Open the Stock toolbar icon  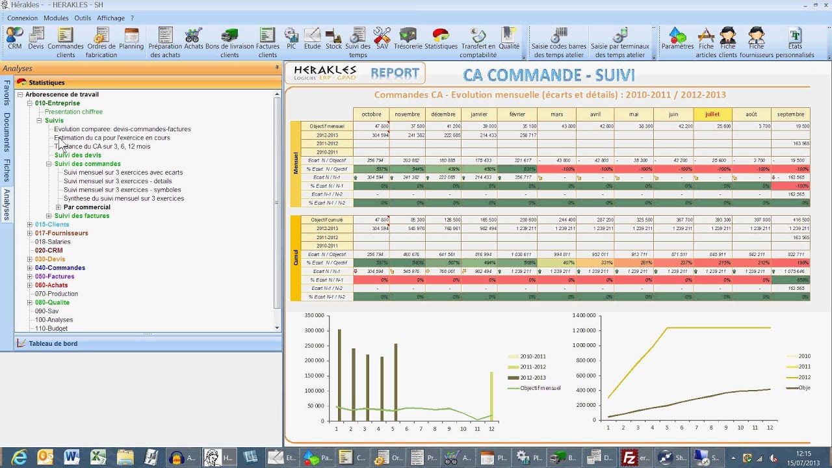pyautogui.click(x=333, y=39)
